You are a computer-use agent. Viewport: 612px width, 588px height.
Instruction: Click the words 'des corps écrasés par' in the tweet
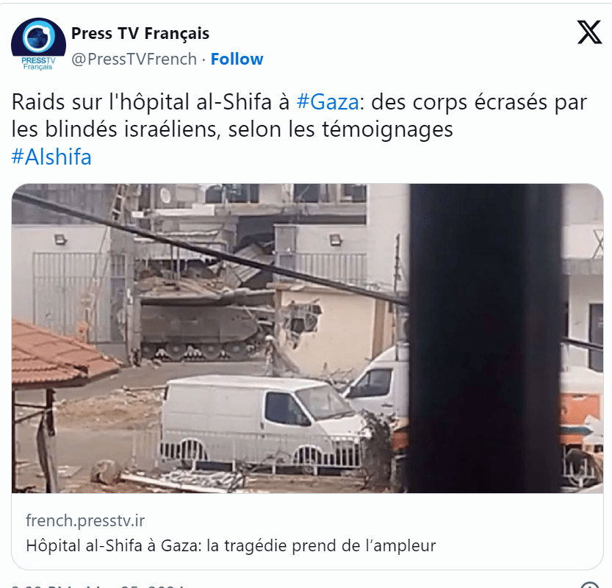click(479, 102)
